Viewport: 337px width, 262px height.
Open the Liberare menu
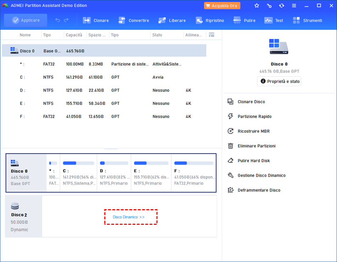coord(172,21)
